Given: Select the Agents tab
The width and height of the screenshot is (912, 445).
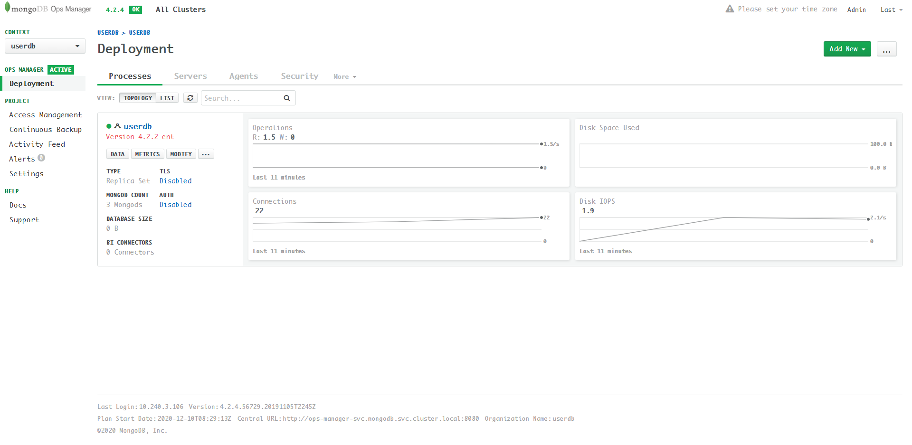Looking at the screenshot, I should (244, 76).
